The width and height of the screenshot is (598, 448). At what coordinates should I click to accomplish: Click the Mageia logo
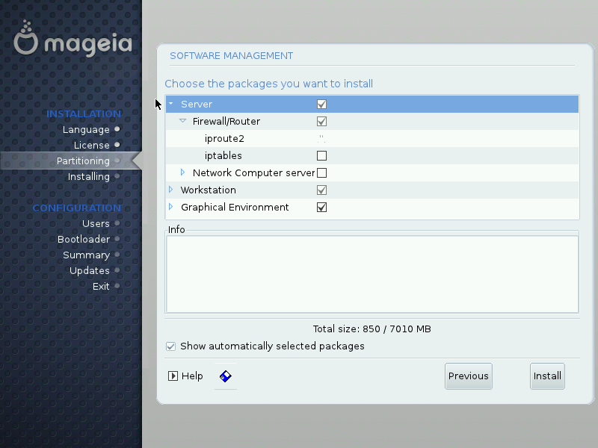click(73, 39)
